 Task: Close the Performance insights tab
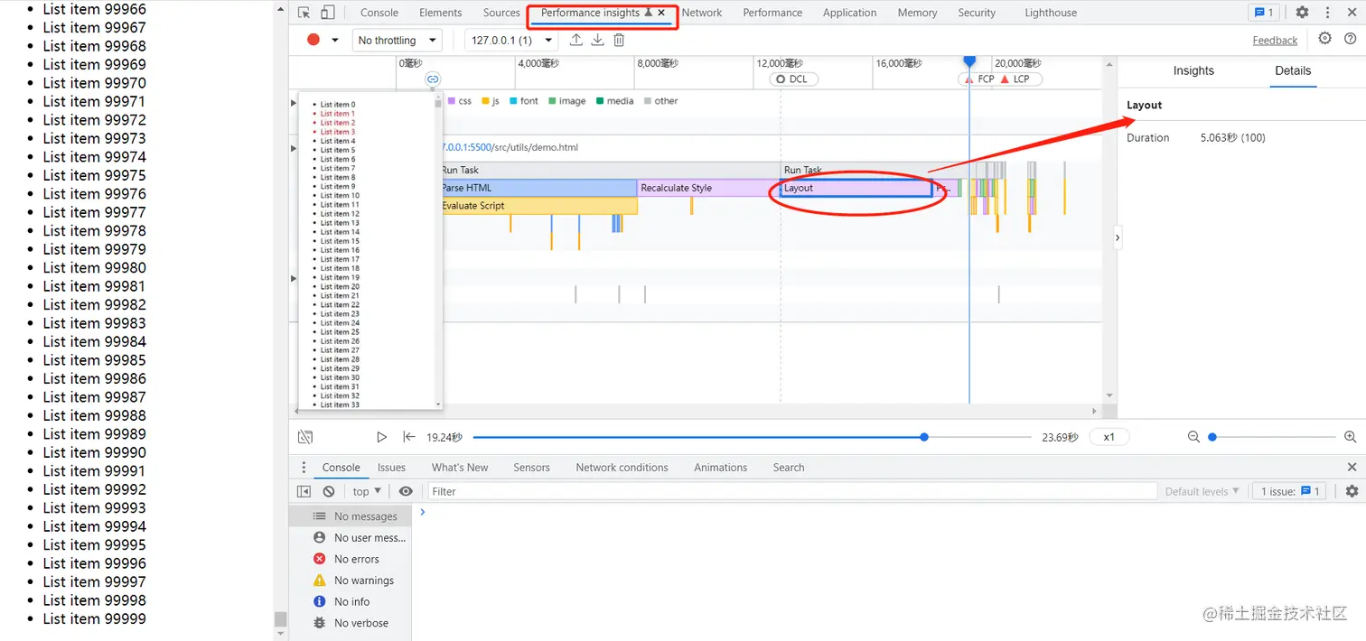(x=661, y=13)
